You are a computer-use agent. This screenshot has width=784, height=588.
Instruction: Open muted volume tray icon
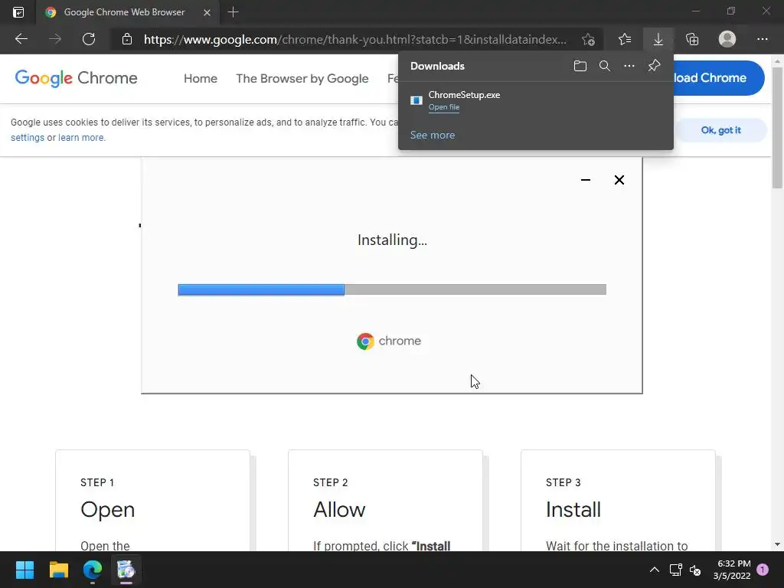695,570
